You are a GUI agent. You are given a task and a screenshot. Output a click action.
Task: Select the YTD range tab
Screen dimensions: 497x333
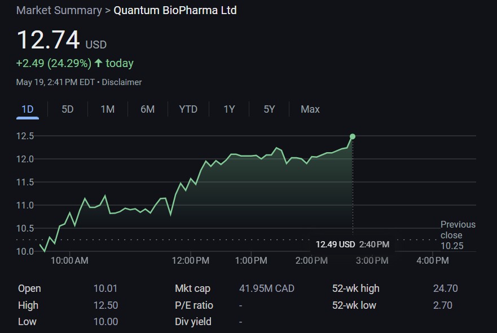188,109
